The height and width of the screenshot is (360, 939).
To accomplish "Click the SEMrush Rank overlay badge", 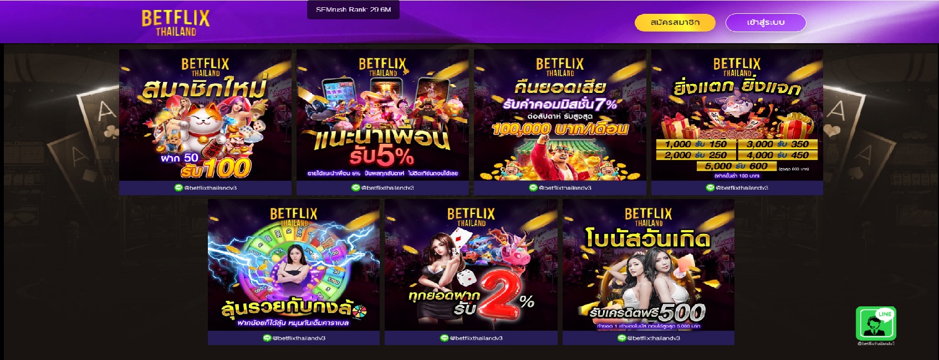I will [x=353, y=9].
